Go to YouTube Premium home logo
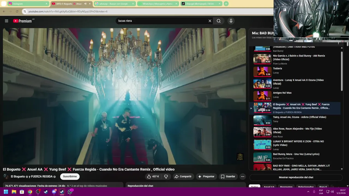Image resolution: width=349 pixels, height=196 pixels. (22, 21)
